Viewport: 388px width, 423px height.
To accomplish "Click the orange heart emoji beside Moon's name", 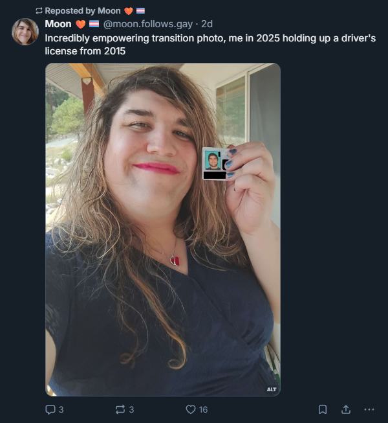I will coord(80,24).
